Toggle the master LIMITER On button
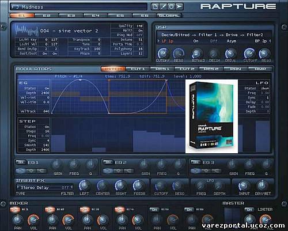Screen dimensions: 288x231 coord(249,210)
